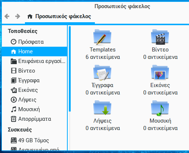This screenshot has height=153, width=189.
Task: Select the Λήψεις folder with green arrow
Action: [102, 108]
